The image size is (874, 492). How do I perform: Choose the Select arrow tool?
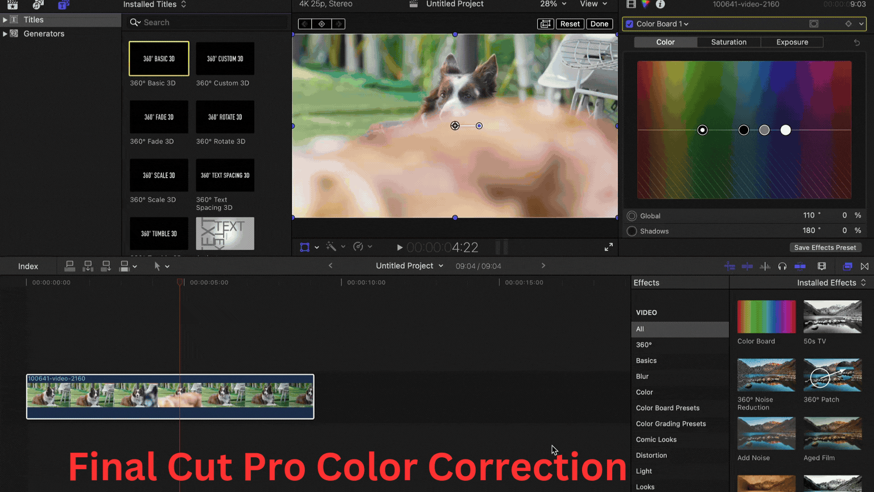pyautogui.click(x=157, y=266)
